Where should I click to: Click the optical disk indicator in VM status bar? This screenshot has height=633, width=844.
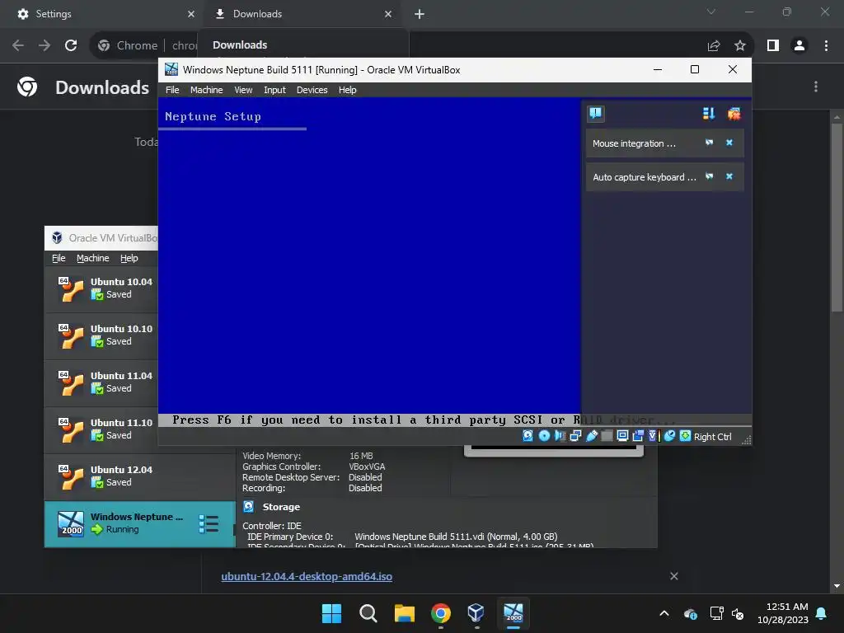544,436
